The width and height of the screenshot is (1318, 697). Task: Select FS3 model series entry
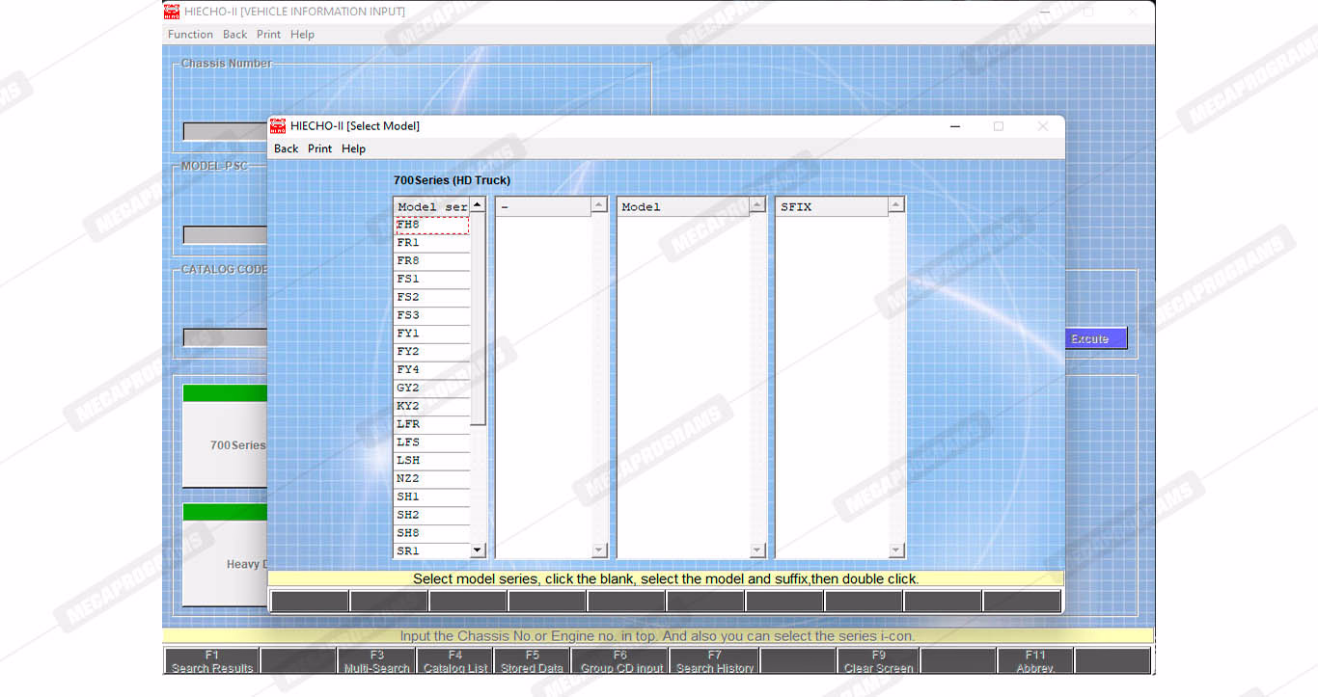click(431, 315)
